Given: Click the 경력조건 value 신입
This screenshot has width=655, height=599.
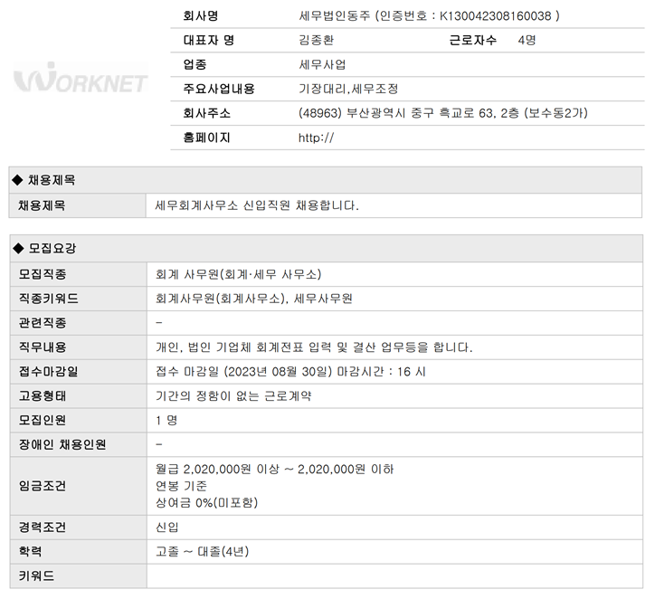Looking at the screenshot, I should coord(166,528).
